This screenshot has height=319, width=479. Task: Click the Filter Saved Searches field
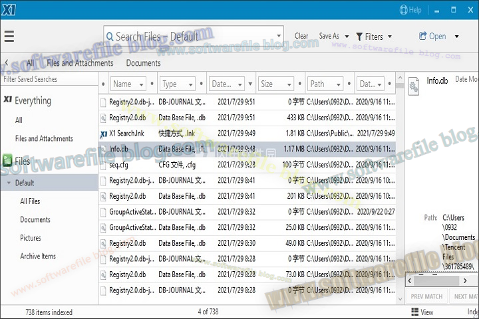point(49,79)
